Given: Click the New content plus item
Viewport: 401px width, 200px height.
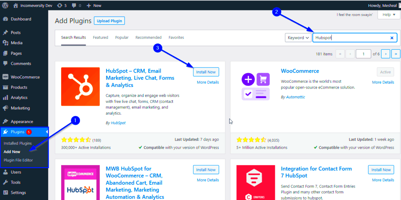Looking at the screenshot, I should point(93,5).
